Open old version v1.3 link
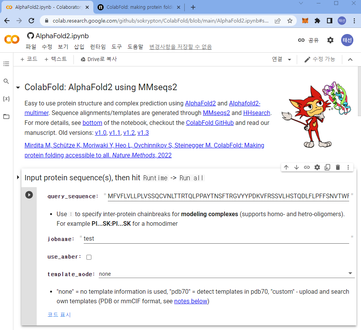This screenshot has width=361, height=330. coord(143,133)
